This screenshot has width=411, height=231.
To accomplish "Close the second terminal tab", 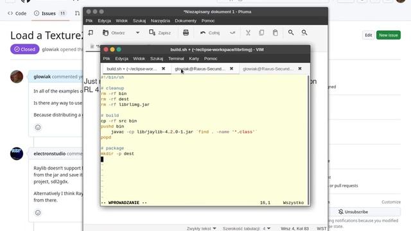I will (231, 69).
